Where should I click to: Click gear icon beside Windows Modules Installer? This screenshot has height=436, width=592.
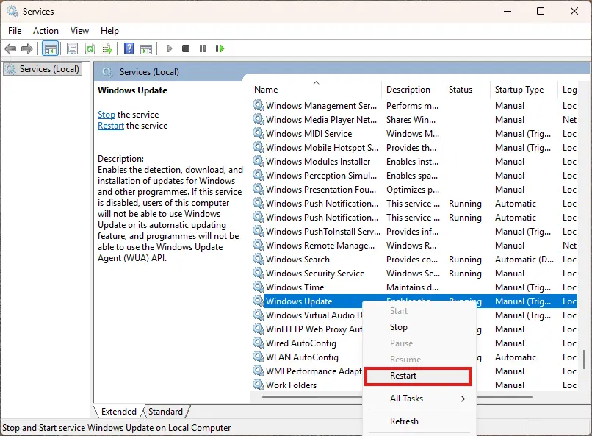tap(259, 161)
